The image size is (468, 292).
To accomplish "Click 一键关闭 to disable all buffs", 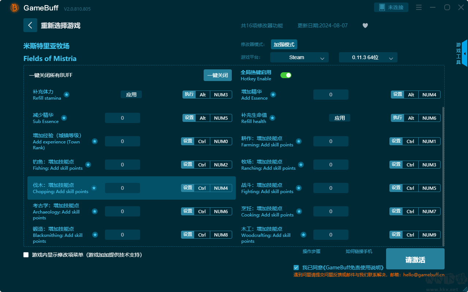I will coord(218,75).
